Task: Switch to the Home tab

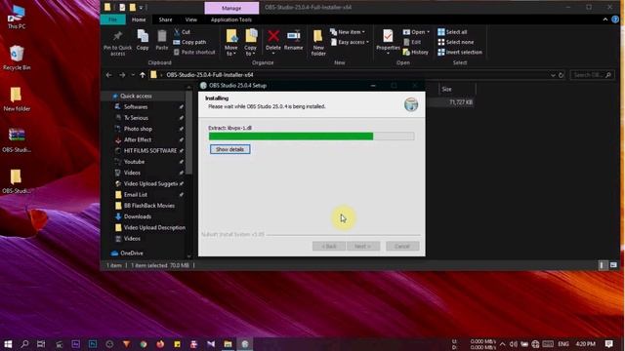Action: pos(139,19)
